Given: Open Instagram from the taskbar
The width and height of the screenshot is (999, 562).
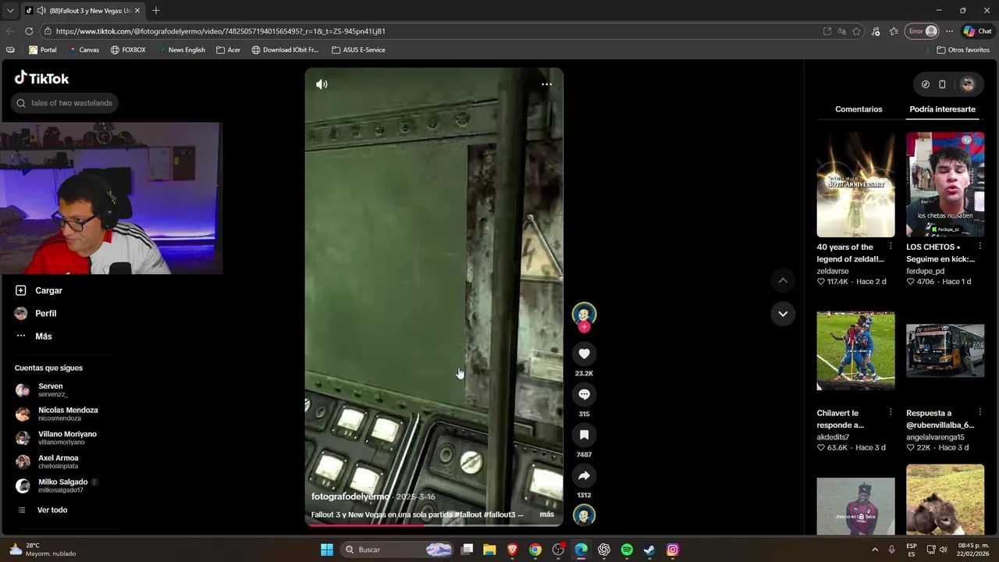Looking at the screenshot, I should click(672, 550).
